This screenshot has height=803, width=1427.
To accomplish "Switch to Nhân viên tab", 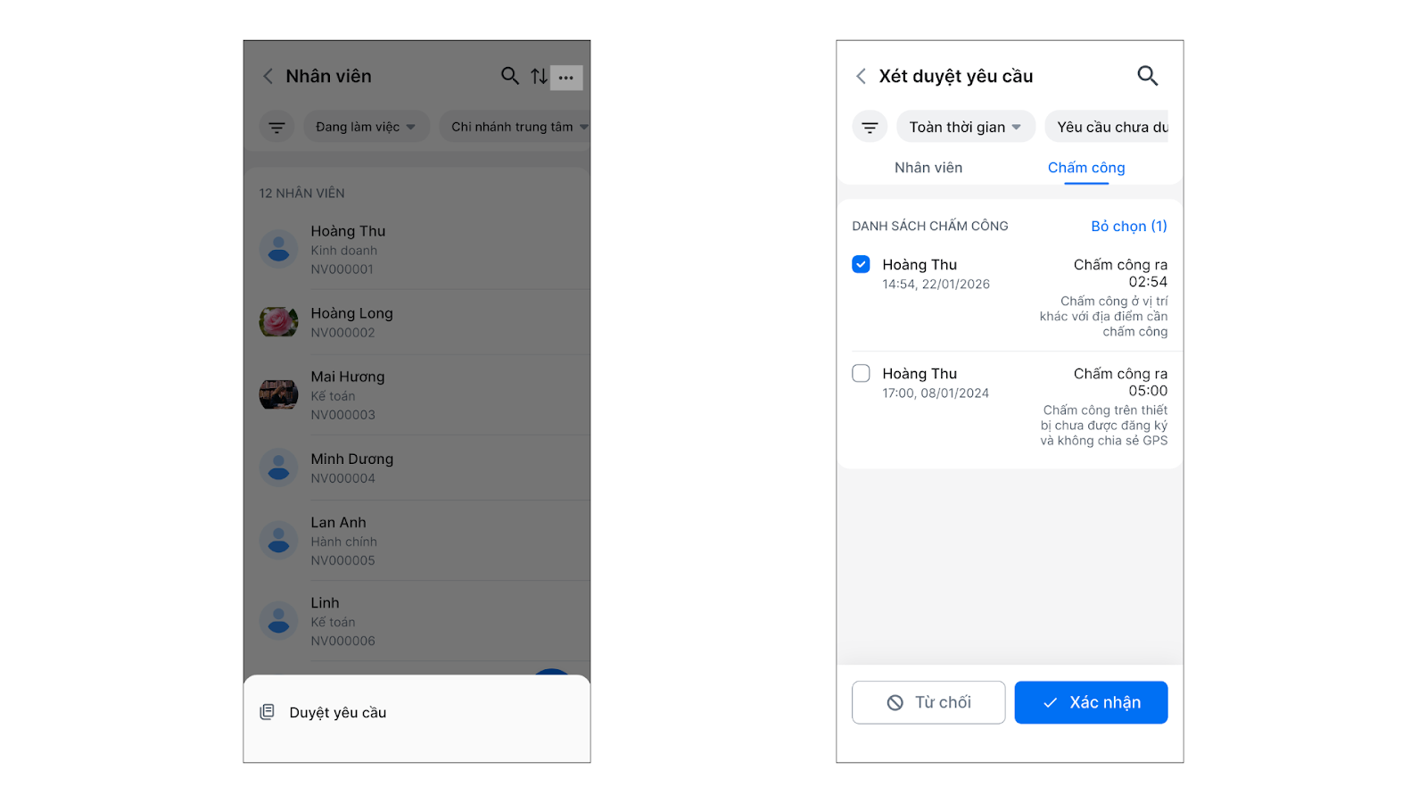I will (928, 168).
